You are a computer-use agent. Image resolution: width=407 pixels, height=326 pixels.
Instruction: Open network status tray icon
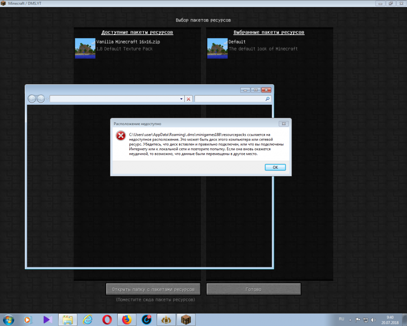click(x=365, y=320)
